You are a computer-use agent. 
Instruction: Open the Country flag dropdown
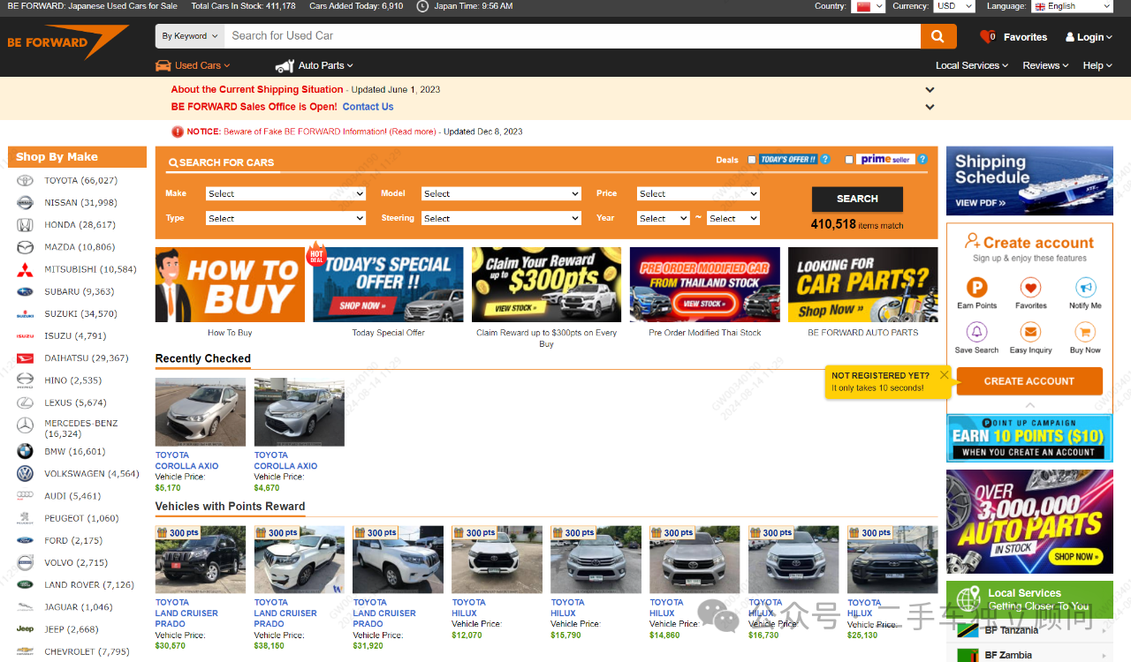pyautogui.click(x=868, y=6)
